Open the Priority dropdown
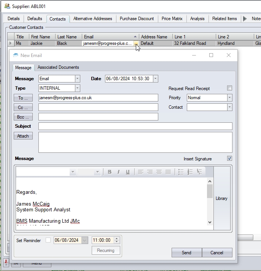261x271 pixels. pyautogui.click(x=229, y=98)
